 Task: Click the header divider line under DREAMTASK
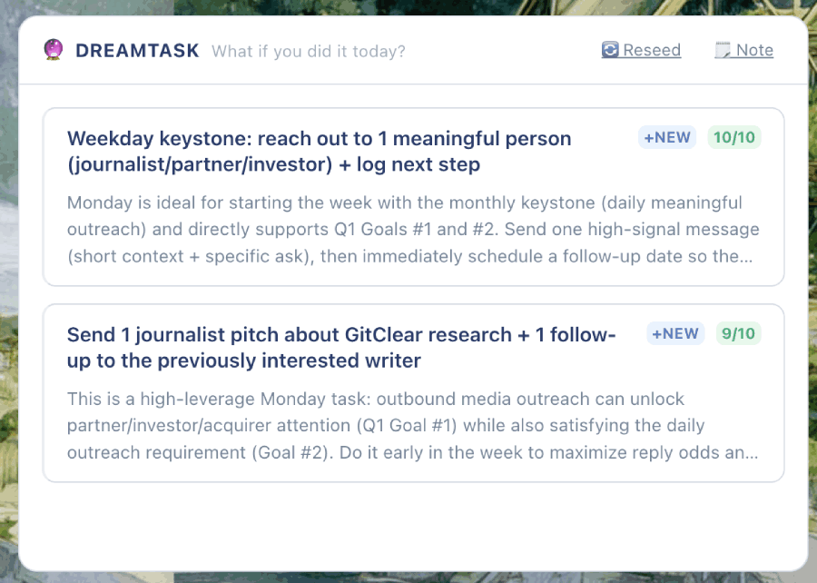tap(413, 84)
